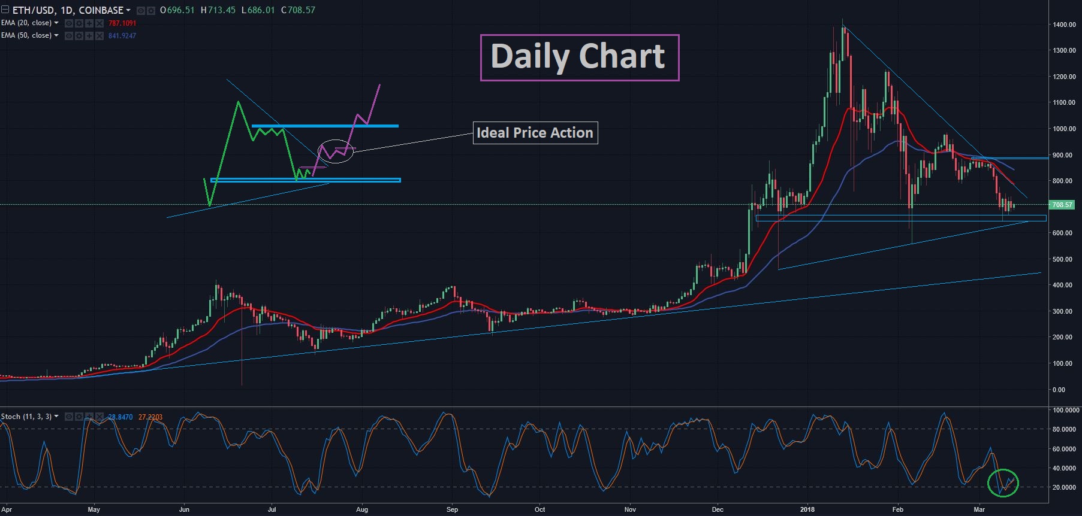This screenshot has height=516, width=1082.
Task: Click the Stoch %K value 28.8470
Action: tap(120, 417)
